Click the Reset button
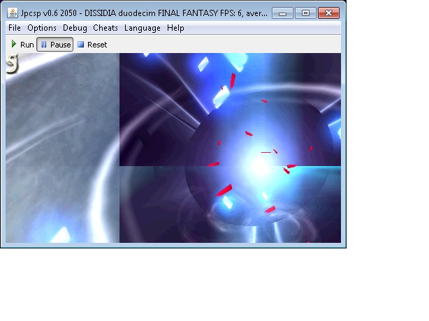This screenshot has width=429, height=321. click(x=92, y=45)
